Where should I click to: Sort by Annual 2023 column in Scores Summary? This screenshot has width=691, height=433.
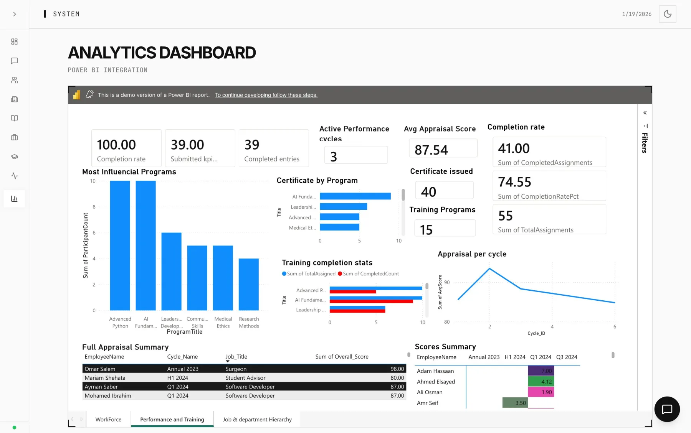tap(484, 357)
